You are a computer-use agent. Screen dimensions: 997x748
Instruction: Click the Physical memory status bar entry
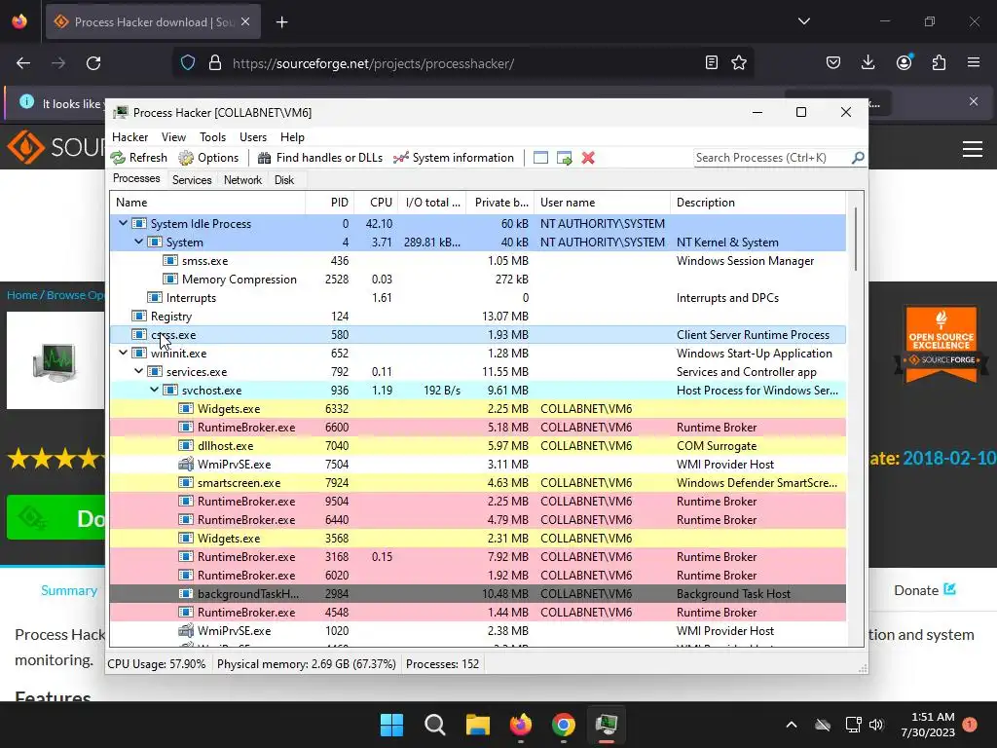click(x=307, y=664)
